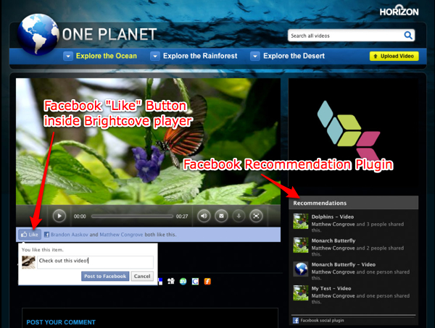Viewport: 435px width, 328px height.
Task: Click the Facebook icon in the like bar
Action: point(46,235)
